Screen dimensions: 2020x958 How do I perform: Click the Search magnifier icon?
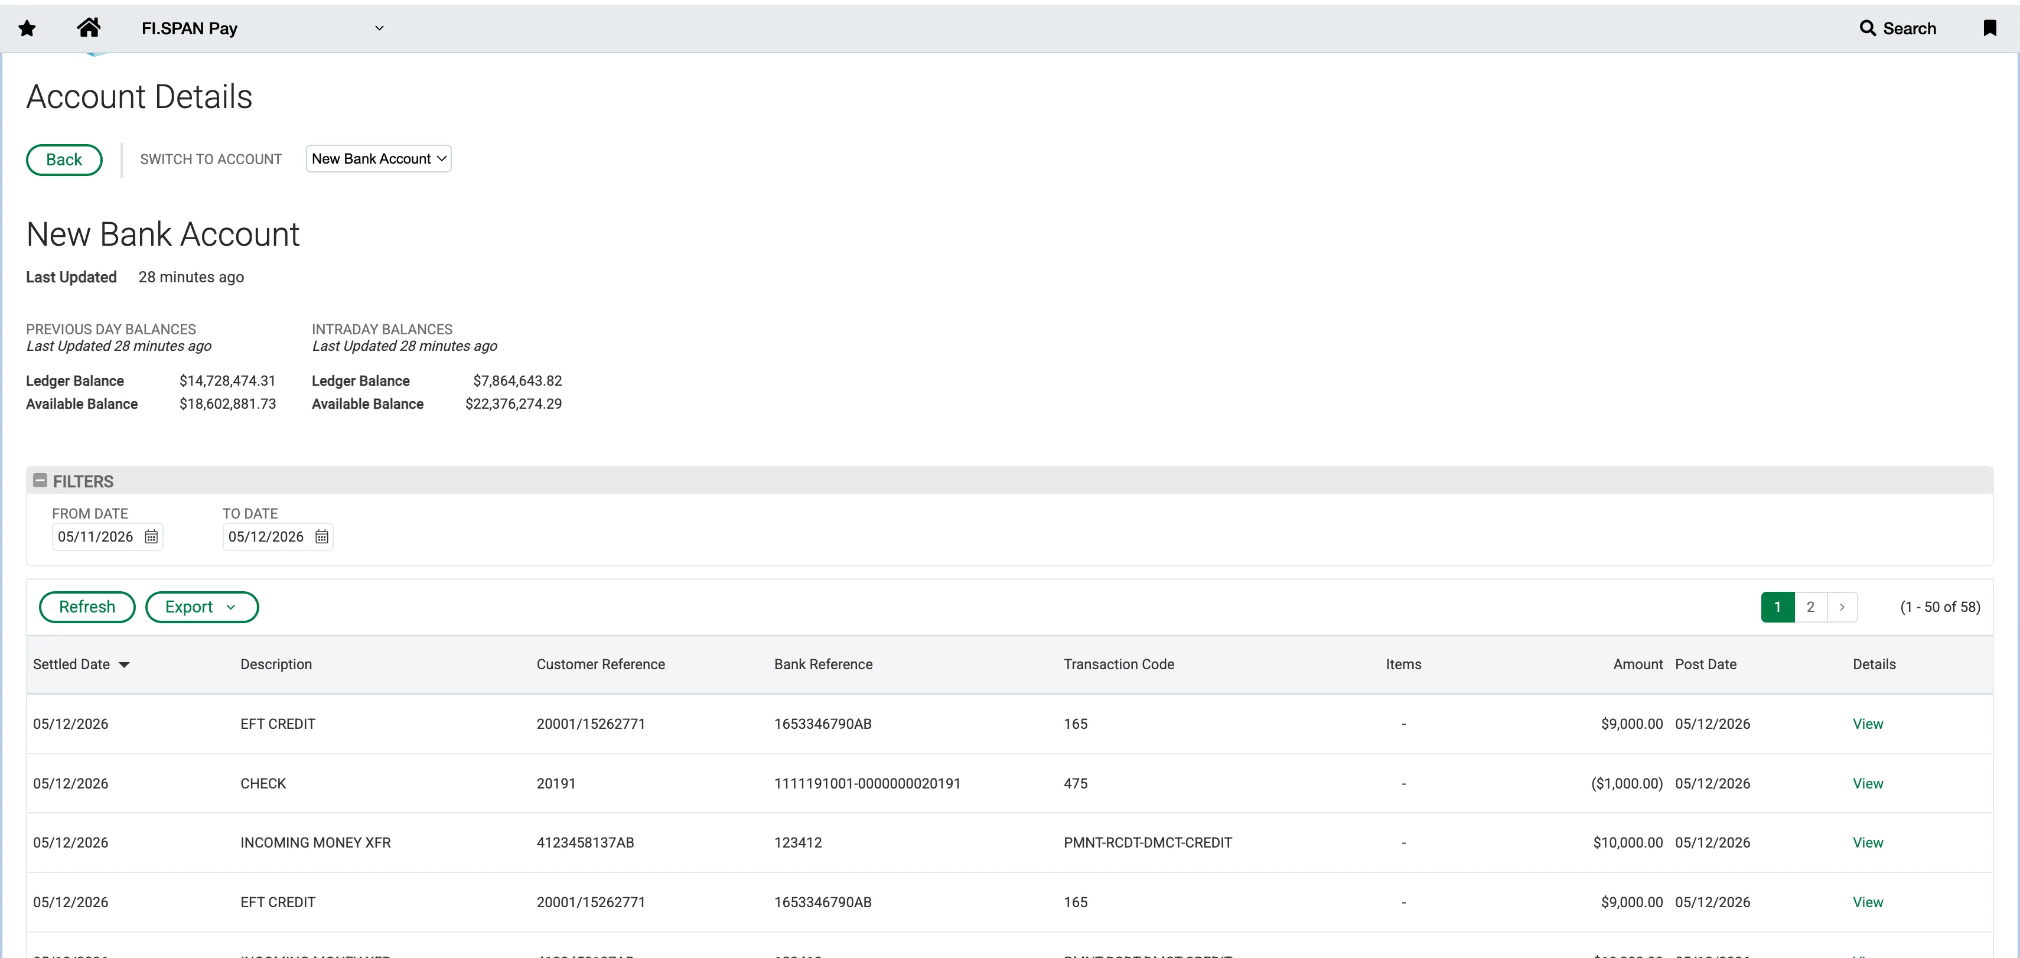[1868, 28]
